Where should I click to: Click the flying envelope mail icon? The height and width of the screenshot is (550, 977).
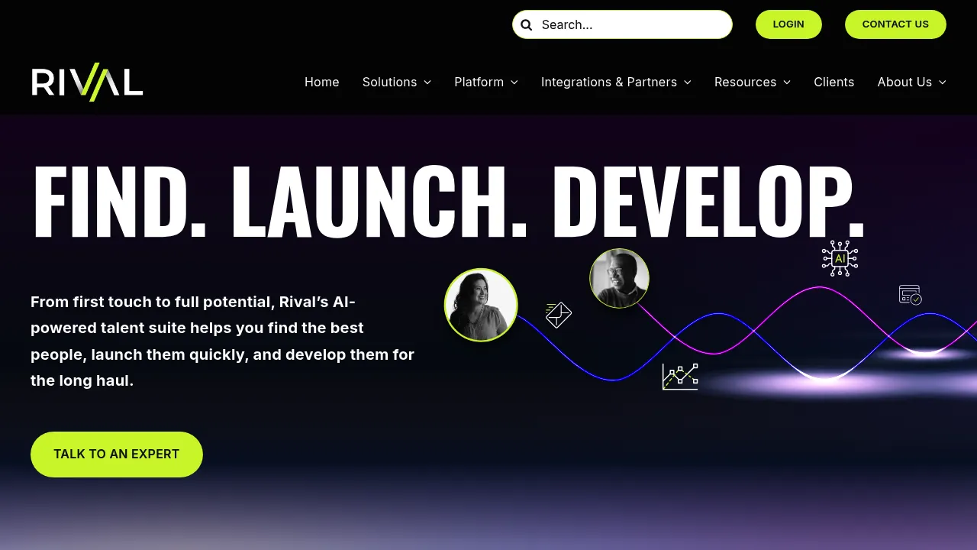[x=558, y=314]
